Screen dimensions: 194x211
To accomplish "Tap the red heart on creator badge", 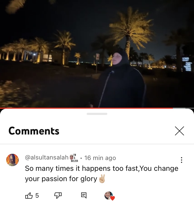I will 113,198.
